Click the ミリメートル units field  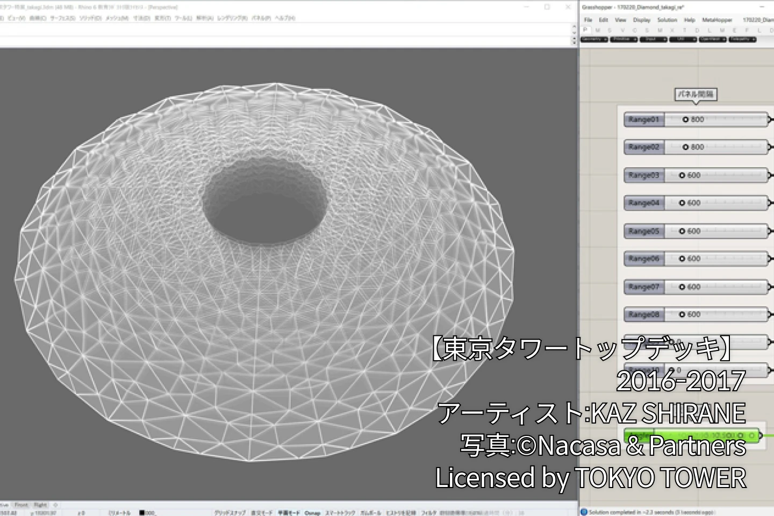point(119,513)
